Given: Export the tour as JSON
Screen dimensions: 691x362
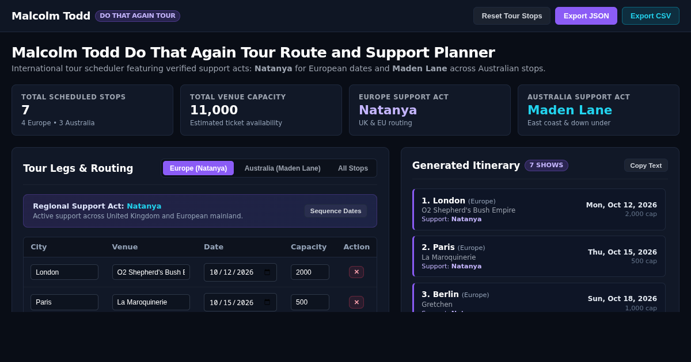Looking at the screenshot, I should tap(586, 16).
